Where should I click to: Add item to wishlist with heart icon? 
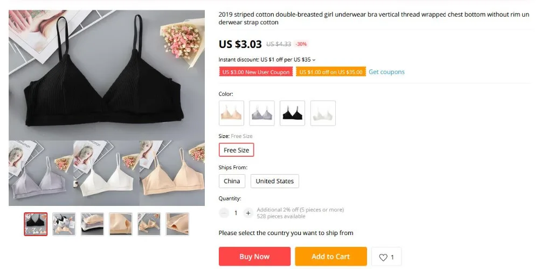tap(386, 257)
